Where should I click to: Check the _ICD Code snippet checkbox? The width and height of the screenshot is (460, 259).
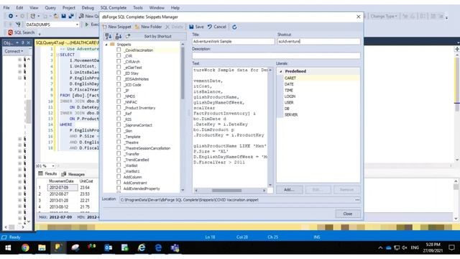119,85
